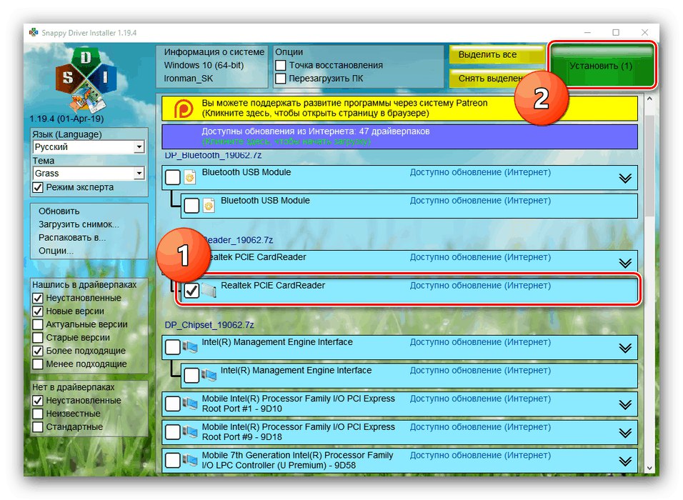Click version text 1.19.4 (01-Apr-19)

coord(66,119)
